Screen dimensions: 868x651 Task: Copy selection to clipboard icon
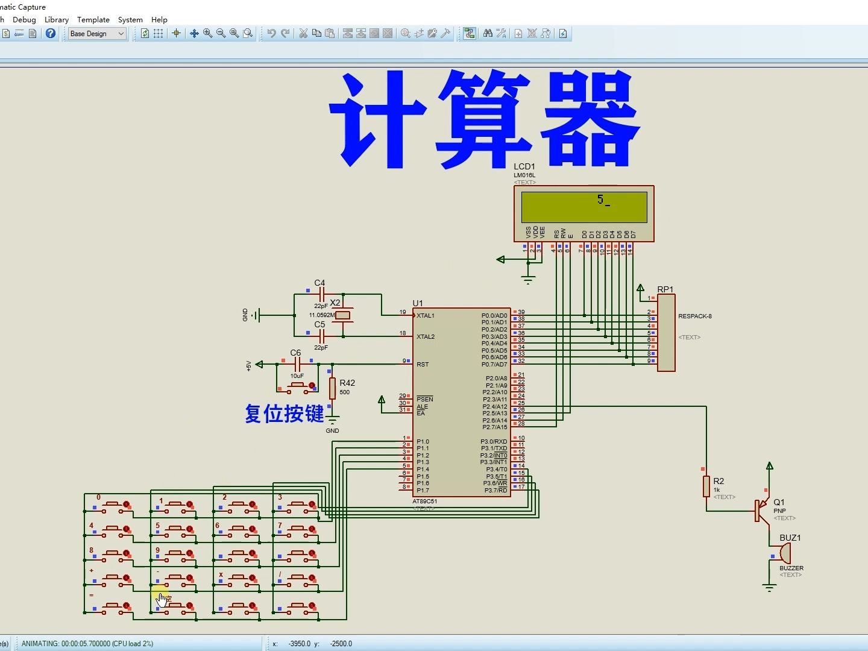[316, 33]
